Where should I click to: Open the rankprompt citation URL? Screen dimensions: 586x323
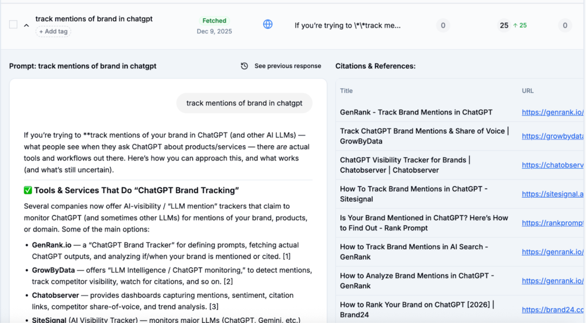(x=552, y=223)
